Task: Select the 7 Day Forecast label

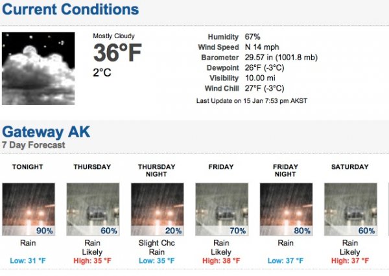Action: pyautogui.click(x=33, y=146)
